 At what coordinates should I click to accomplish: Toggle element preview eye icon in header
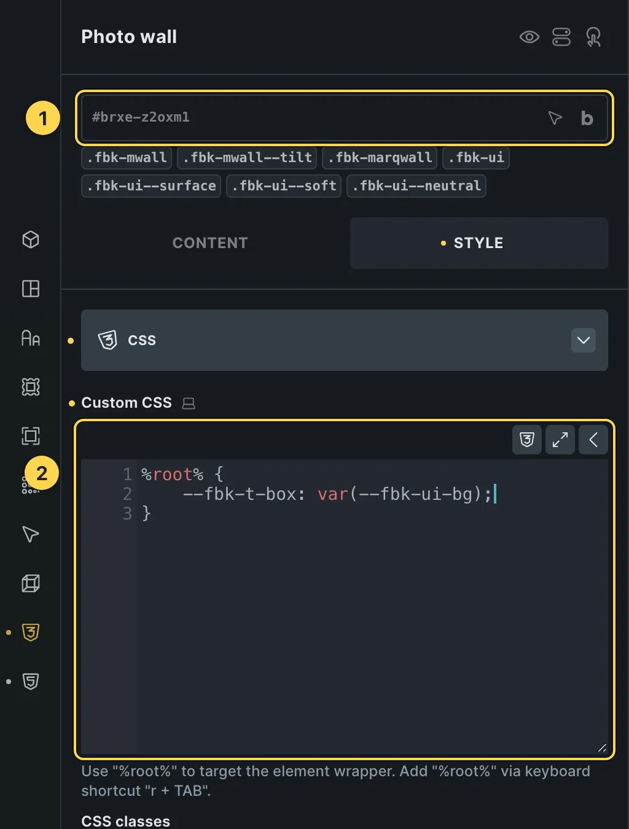coord(529,37)
